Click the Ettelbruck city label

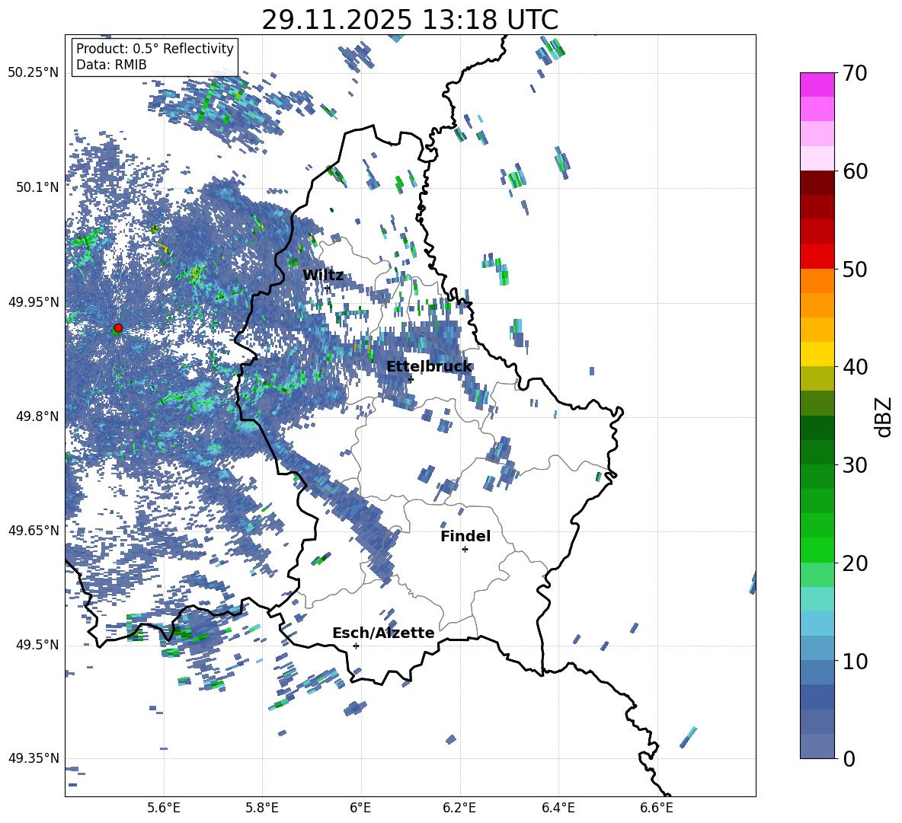429,367
